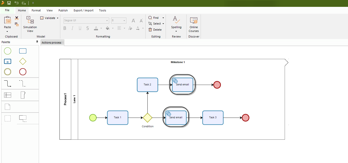Copy the selection in the Clipboard group
Screen dimensions: 348x163
tap(17, 24)
